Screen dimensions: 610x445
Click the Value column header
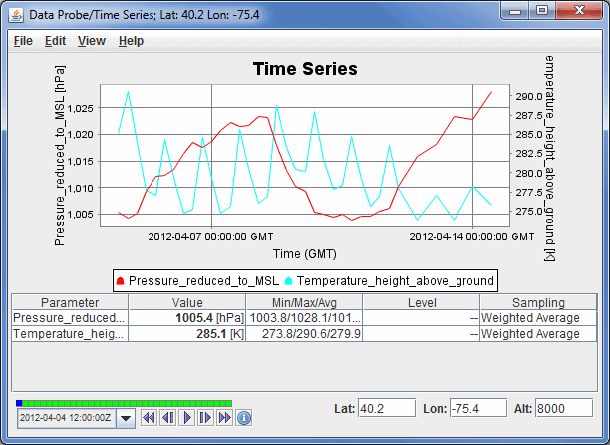[x=187, y=302]
